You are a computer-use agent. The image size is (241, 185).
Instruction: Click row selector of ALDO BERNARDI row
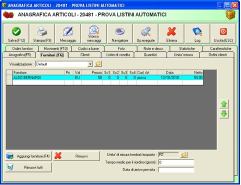click(x=9, y=78)
